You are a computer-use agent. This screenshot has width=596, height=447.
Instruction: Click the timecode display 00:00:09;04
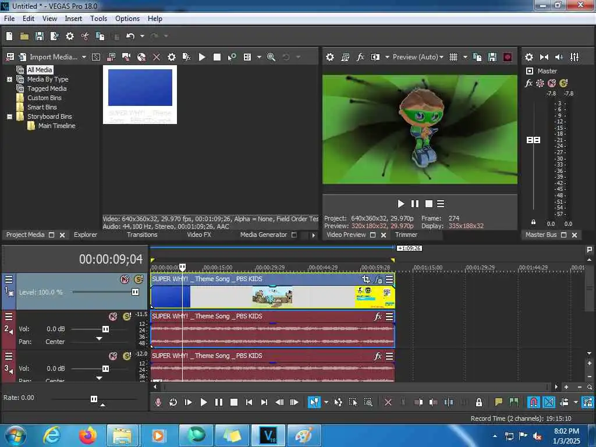[111, 259]
